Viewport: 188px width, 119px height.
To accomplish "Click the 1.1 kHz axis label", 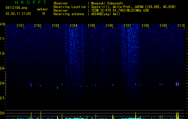I will tap(2, 39).
